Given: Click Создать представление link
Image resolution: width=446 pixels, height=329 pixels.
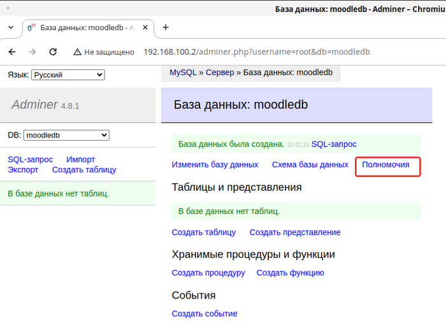Looking at the screenshot, I should point(295,232).
